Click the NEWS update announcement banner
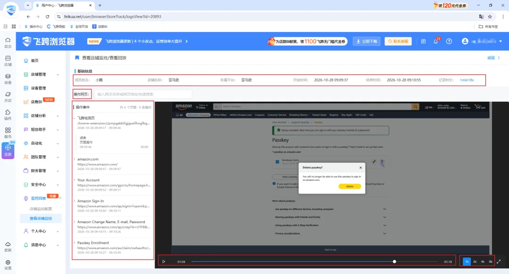This screenshot has width=509, height=274. tap(138, 41)
